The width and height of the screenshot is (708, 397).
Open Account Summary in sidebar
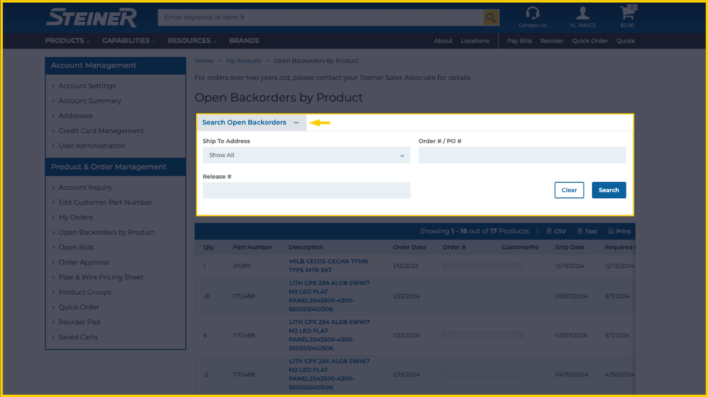click(90, 101)
